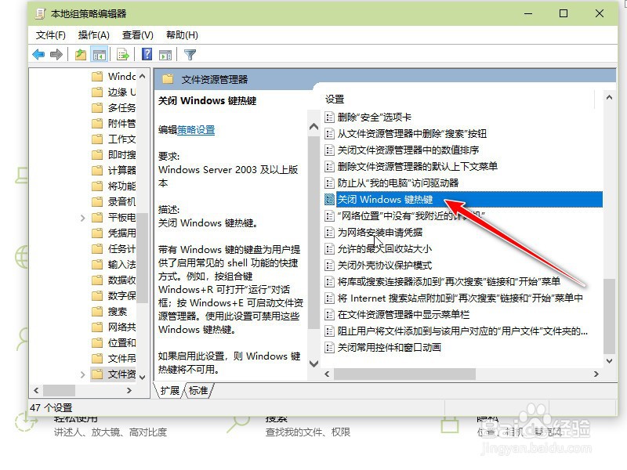Click the setting icon beside 关闭 Windows 键热键
The width and height of the screenshot is (627, 470).
coord(330,199)
